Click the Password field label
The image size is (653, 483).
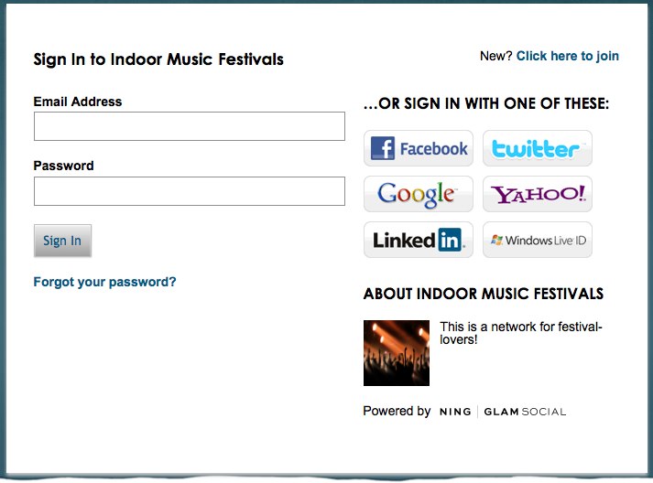click(x=63, y=166)
